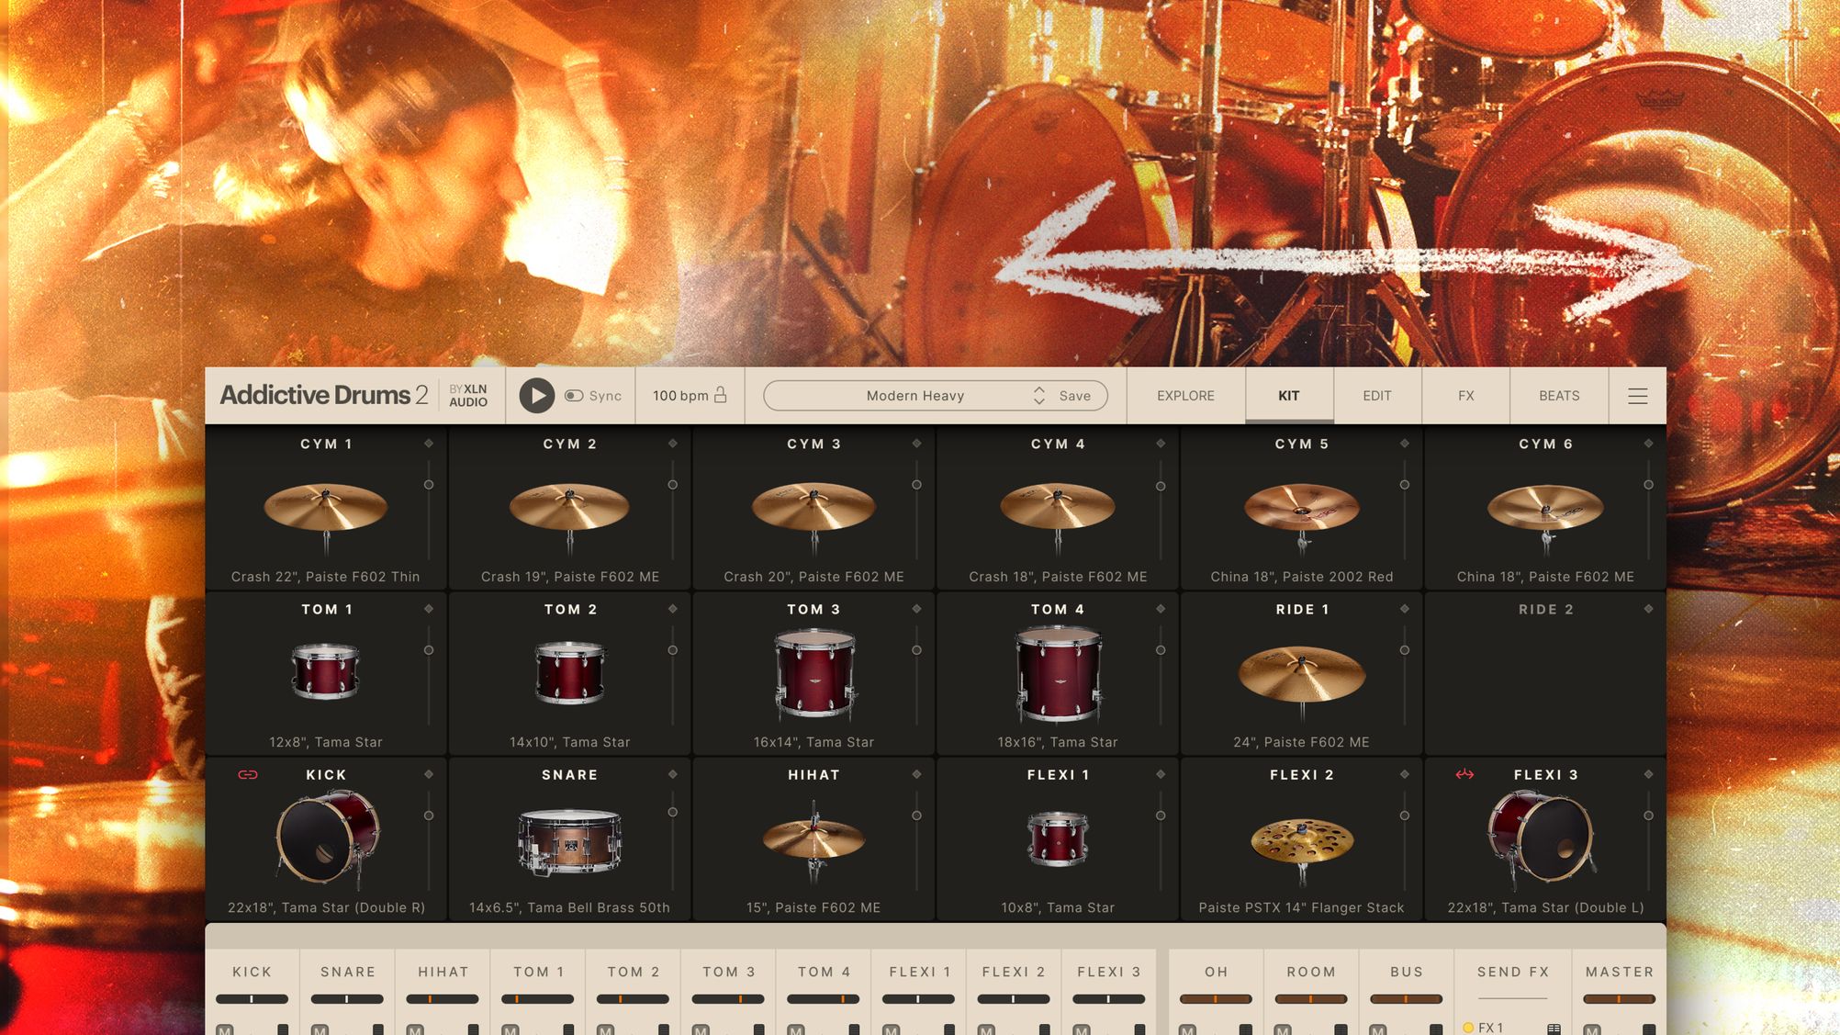Click the diamond icon on the SNARE pad
Viewport: 1840px width, 1035px height.
673,774
